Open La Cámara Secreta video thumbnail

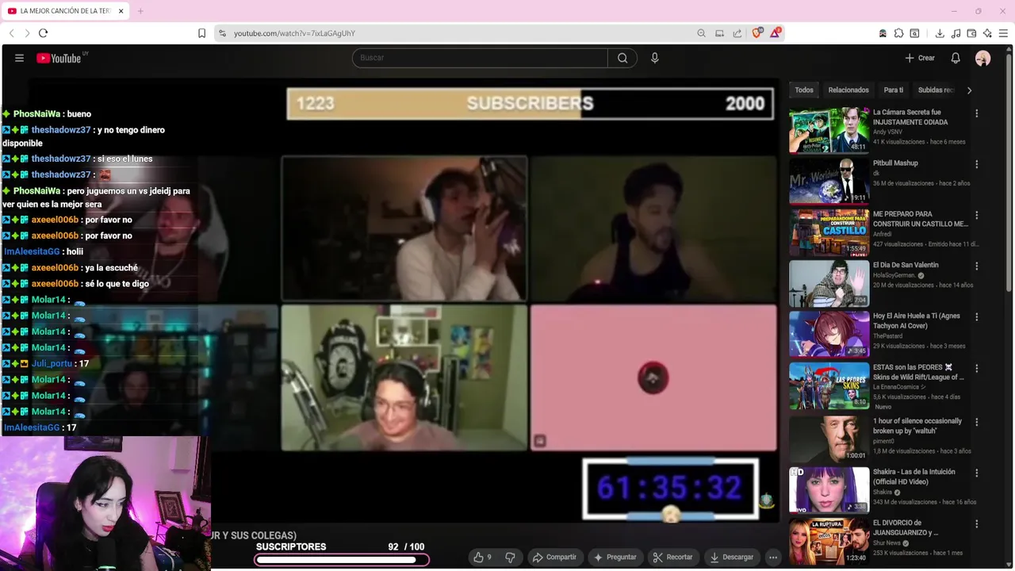pyautogui.click(x=829, y=130)
